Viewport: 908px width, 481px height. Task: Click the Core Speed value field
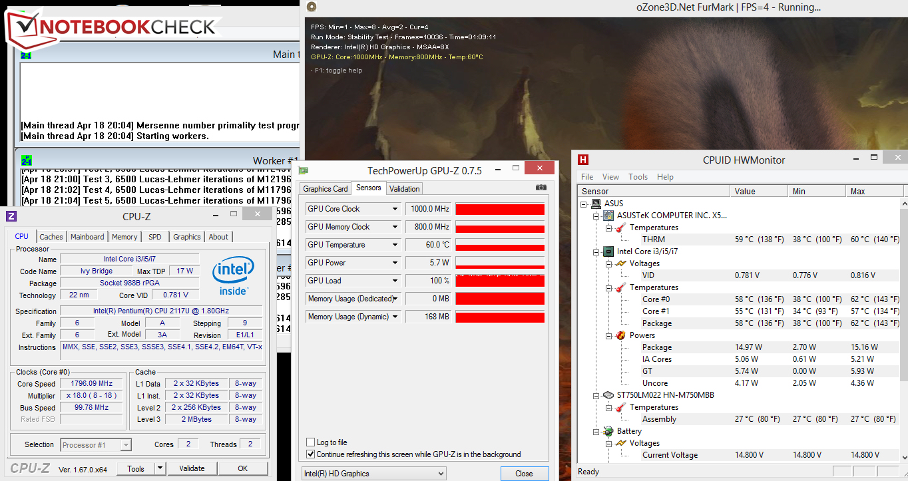pos(91,384)
